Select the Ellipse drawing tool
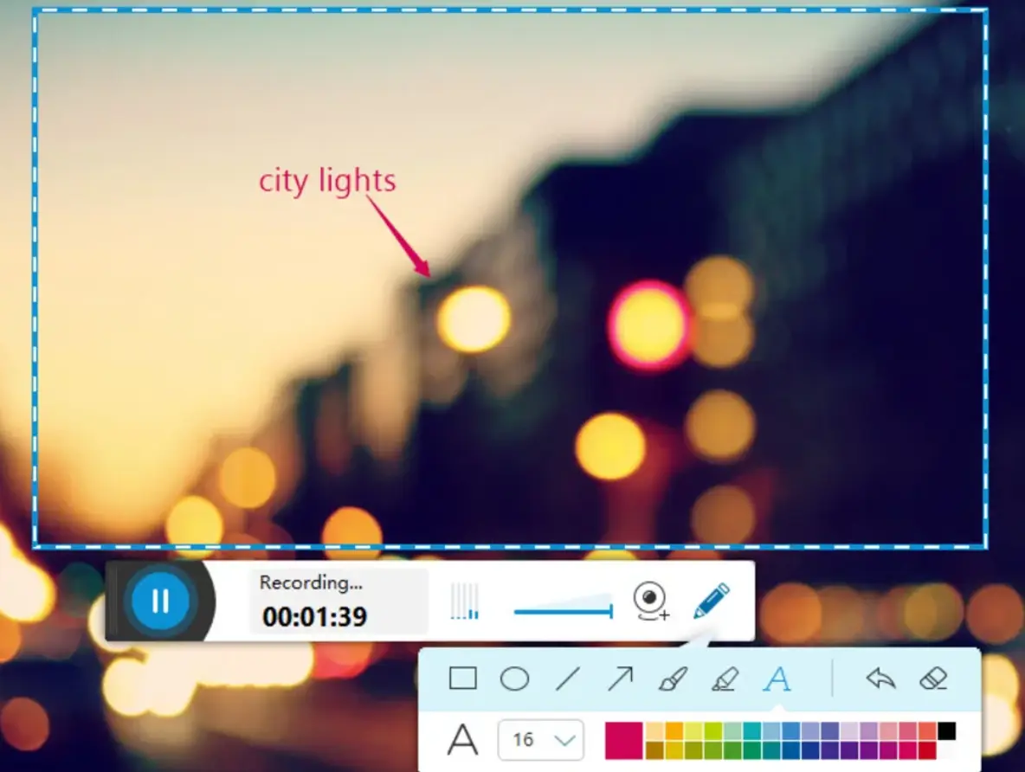This screenshot has width=1025, height=772. click(515, 679)
